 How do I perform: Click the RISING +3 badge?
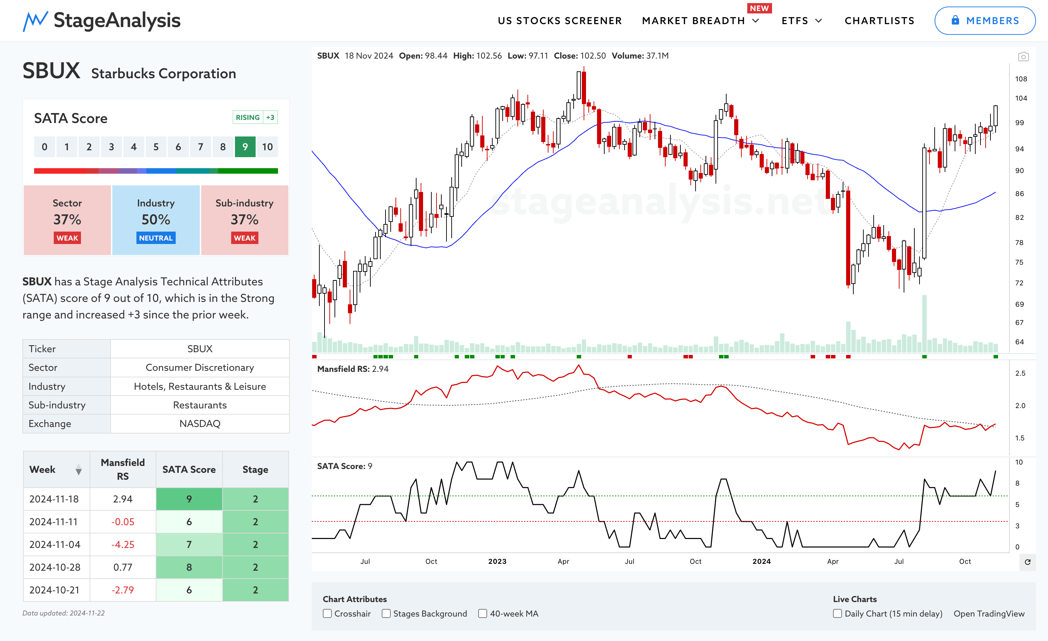(x=255, y=118)
